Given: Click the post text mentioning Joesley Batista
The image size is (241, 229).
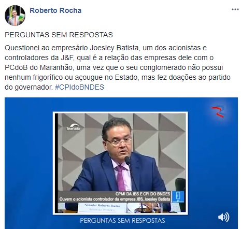Looking at the screenshot, I should pos(118,67).
